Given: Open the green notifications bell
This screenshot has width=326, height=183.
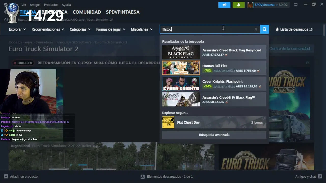Looking at the screenshot, I should (x=239, y=5).
